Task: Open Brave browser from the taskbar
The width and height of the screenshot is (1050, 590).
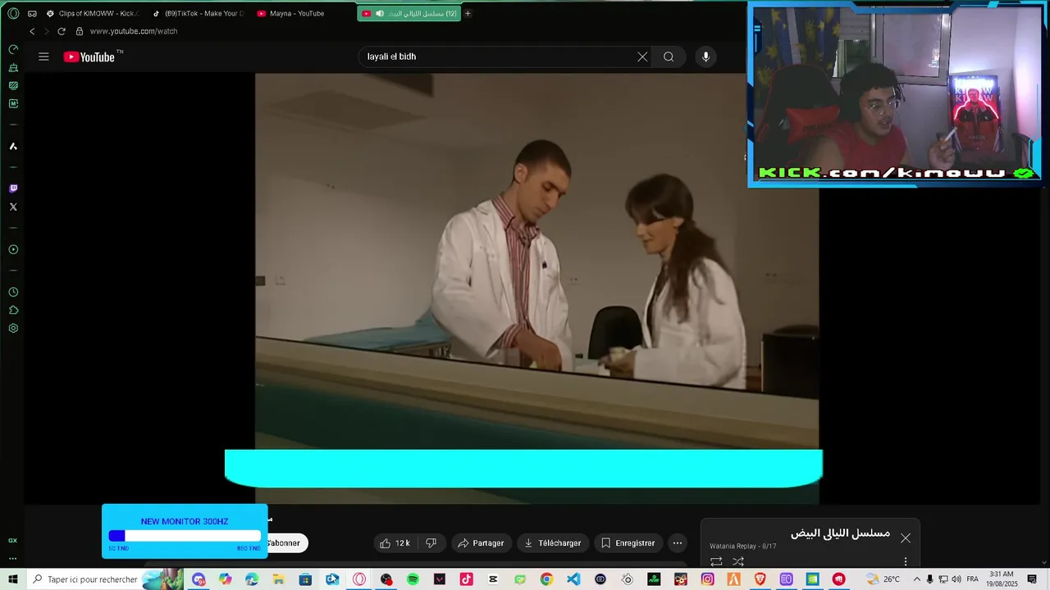Action: 760,579
